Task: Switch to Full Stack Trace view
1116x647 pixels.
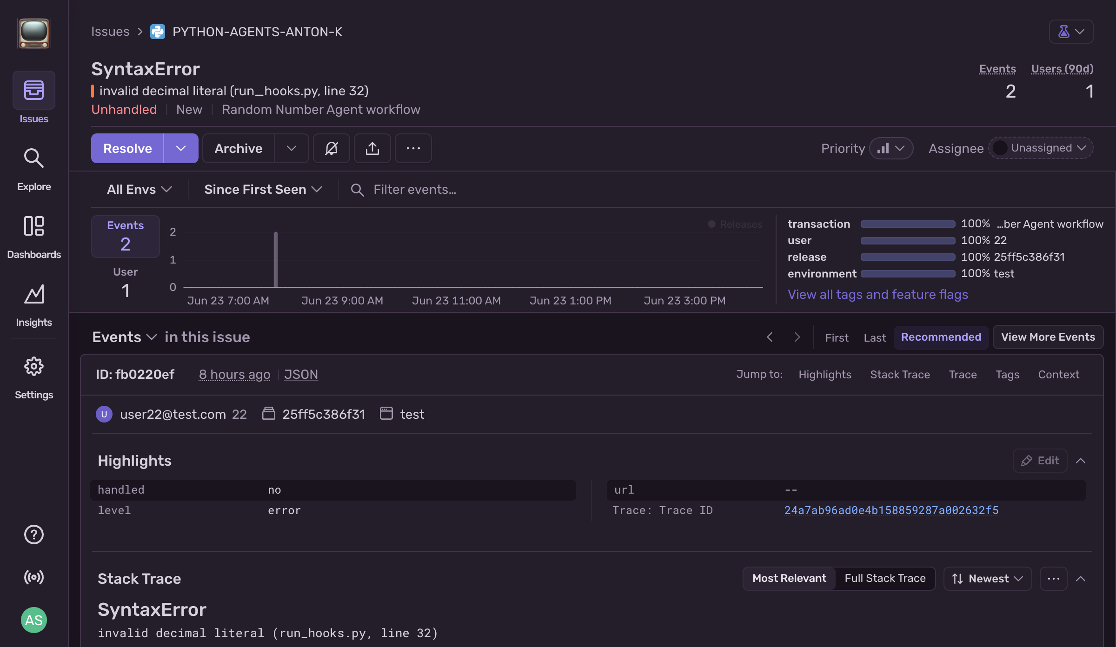Action: pyautogui.click(x=885, y=578)
